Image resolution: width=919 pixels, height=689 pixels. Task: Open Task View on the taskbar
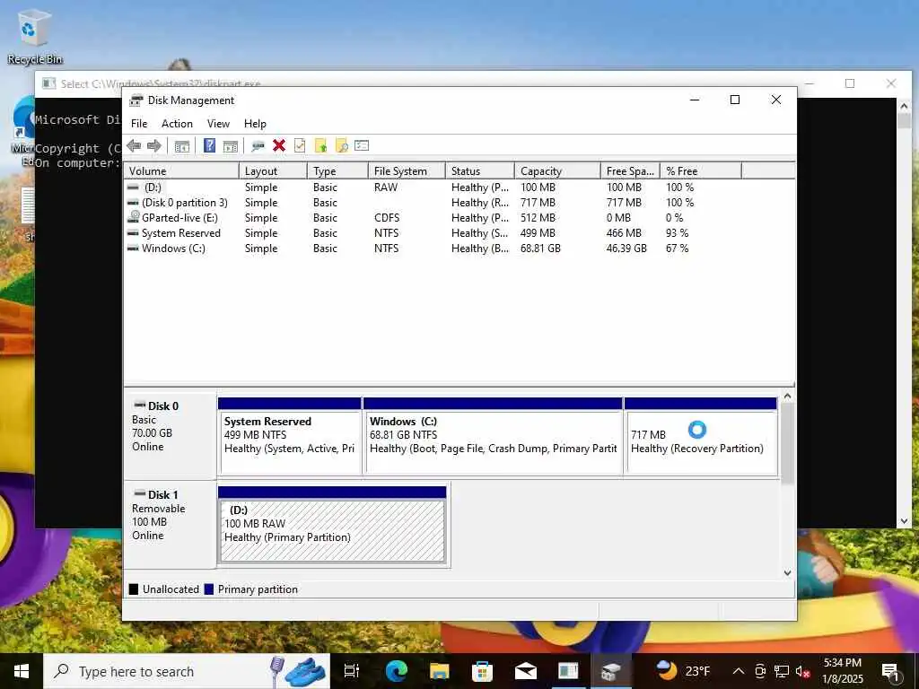pos(352,671)
